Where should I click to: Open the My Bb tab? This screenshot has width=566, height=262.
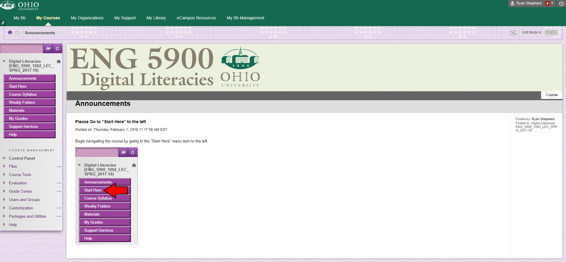point(20,18)
